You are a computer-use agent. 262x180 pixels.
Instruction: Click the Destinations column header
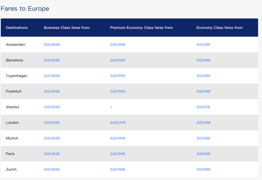coord(17,28)
